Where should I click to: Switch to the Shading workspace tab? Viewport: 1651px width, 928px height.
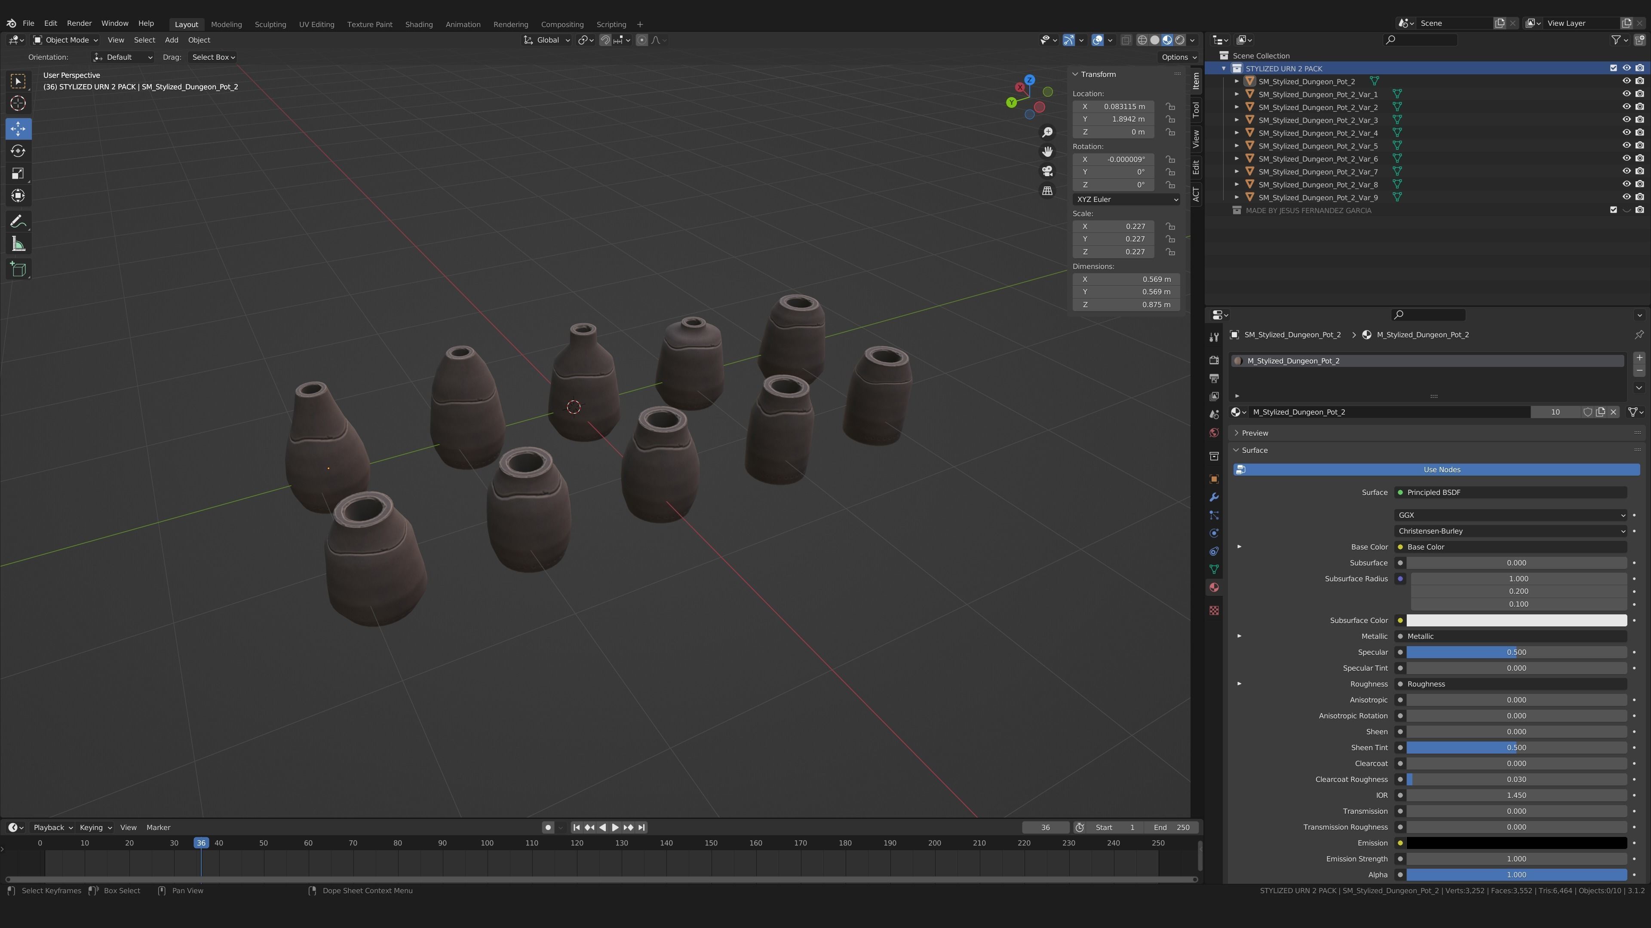(418, 24)
